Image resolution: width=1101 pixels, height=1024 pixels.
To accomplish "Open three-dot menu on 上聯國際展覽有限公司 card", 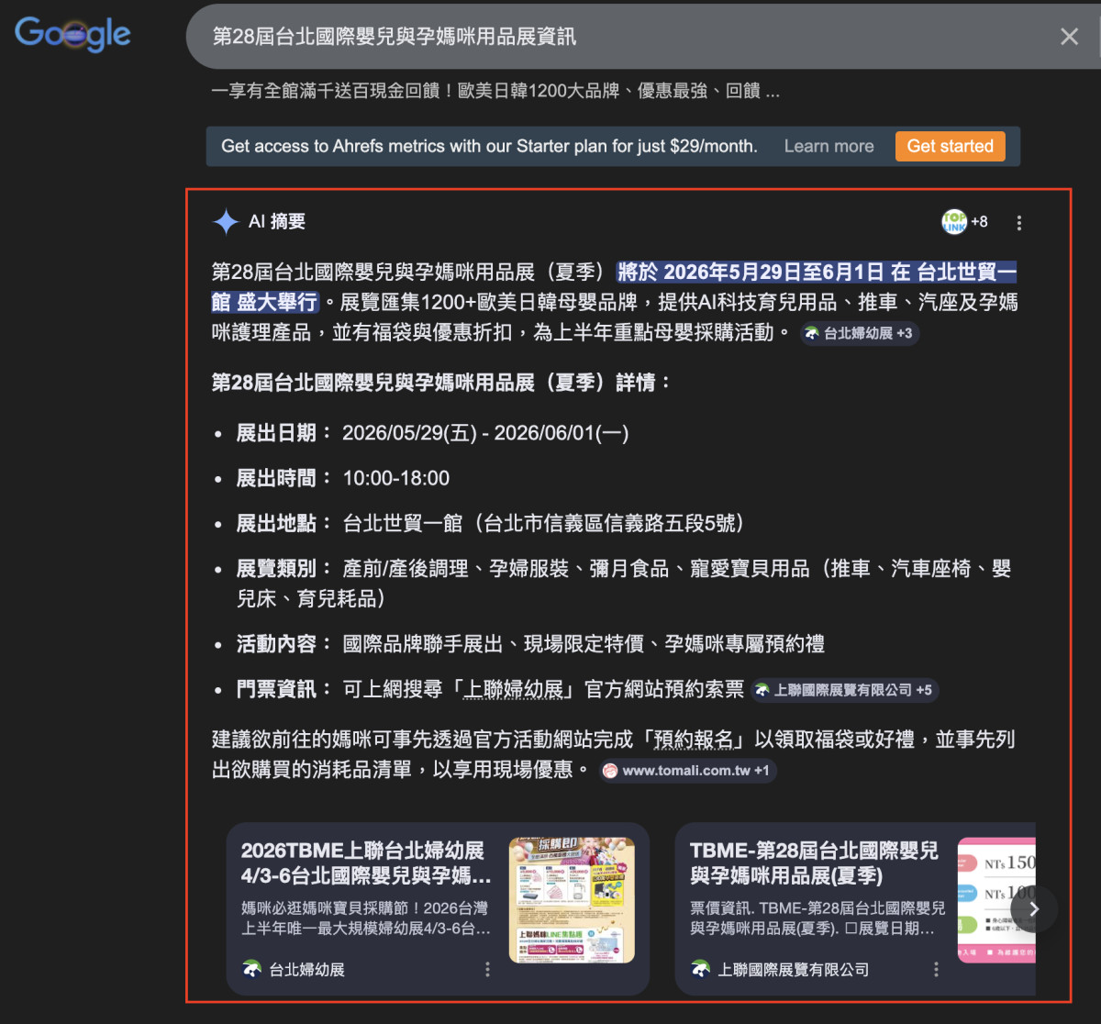I will [x=936, y=970].
